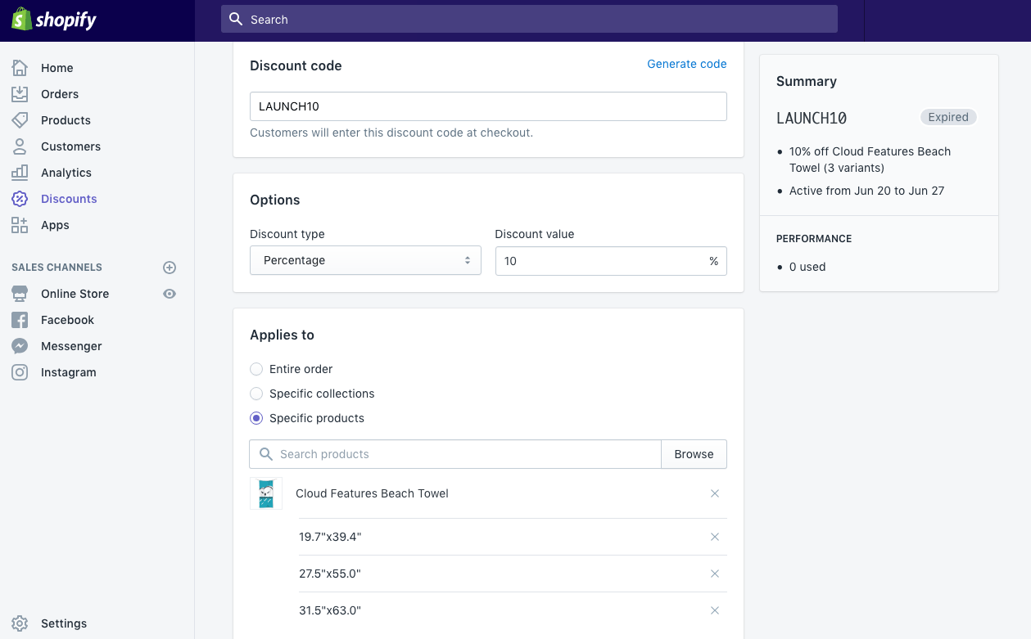Click the Generate code link
The image size is (1031, 639).
click(x=686, y=64)
